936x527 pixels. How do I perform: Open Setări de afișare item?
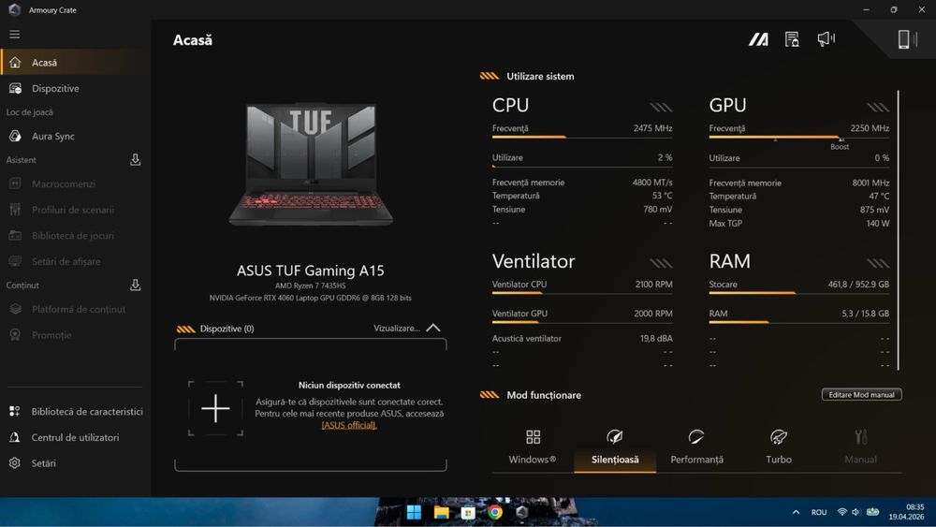coord(75,261)
